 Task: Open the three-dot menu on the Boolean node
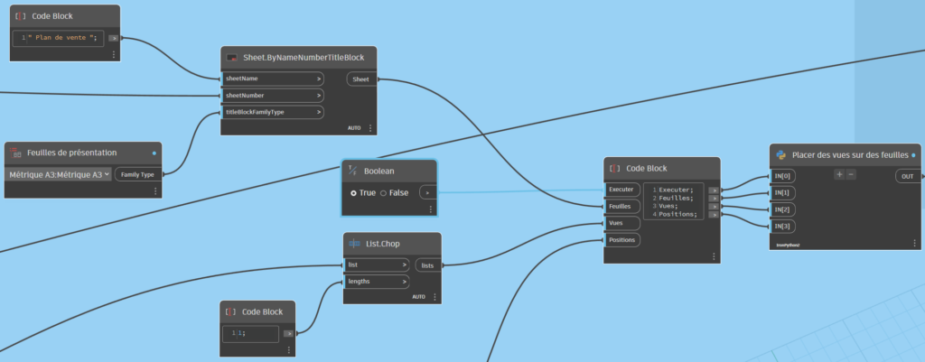pyautogui.click(x=430, y=209)
